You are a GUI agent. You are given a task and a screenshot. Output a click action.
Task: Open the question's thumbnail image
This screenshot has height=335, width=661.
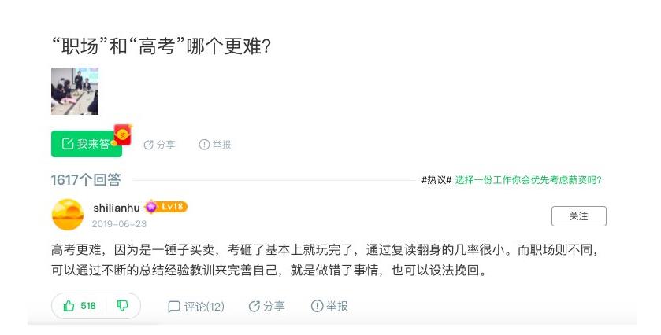[x=75, y=91]
